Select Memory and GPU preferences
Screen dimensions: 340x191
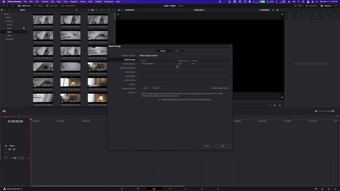(129, 56)
